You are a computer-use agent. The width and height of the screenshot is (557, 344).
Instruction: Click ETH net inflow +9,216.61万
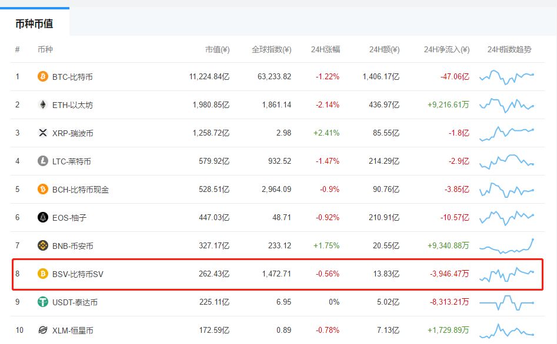(448, 104)
